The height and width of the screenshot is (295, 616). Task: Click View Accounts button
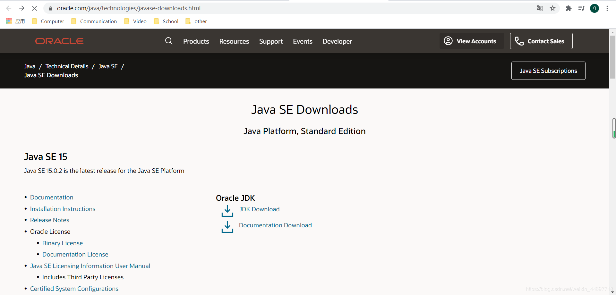point(472,41)
